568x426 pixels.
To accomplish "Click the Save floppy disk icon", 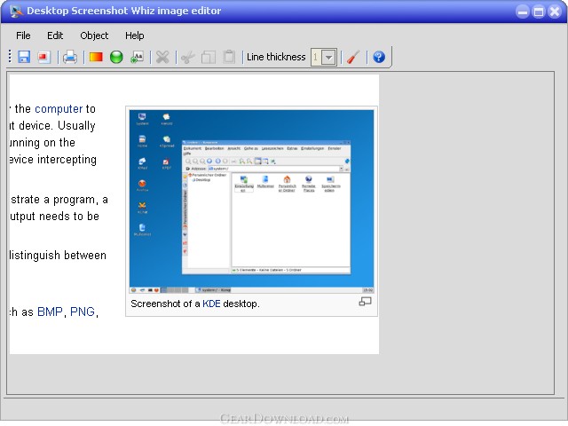I will [24, 57].
